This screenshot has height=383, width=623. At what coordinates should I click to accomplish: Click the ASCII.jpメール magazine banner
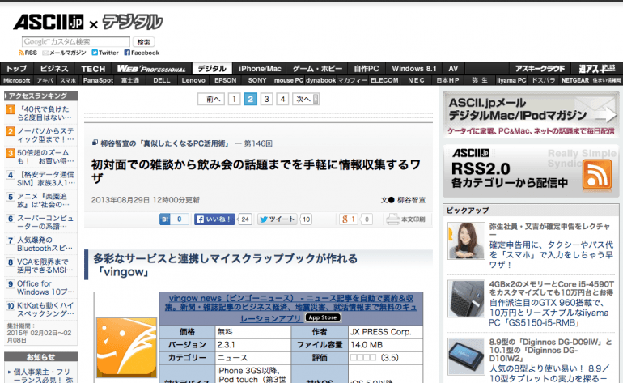(532, 115)
